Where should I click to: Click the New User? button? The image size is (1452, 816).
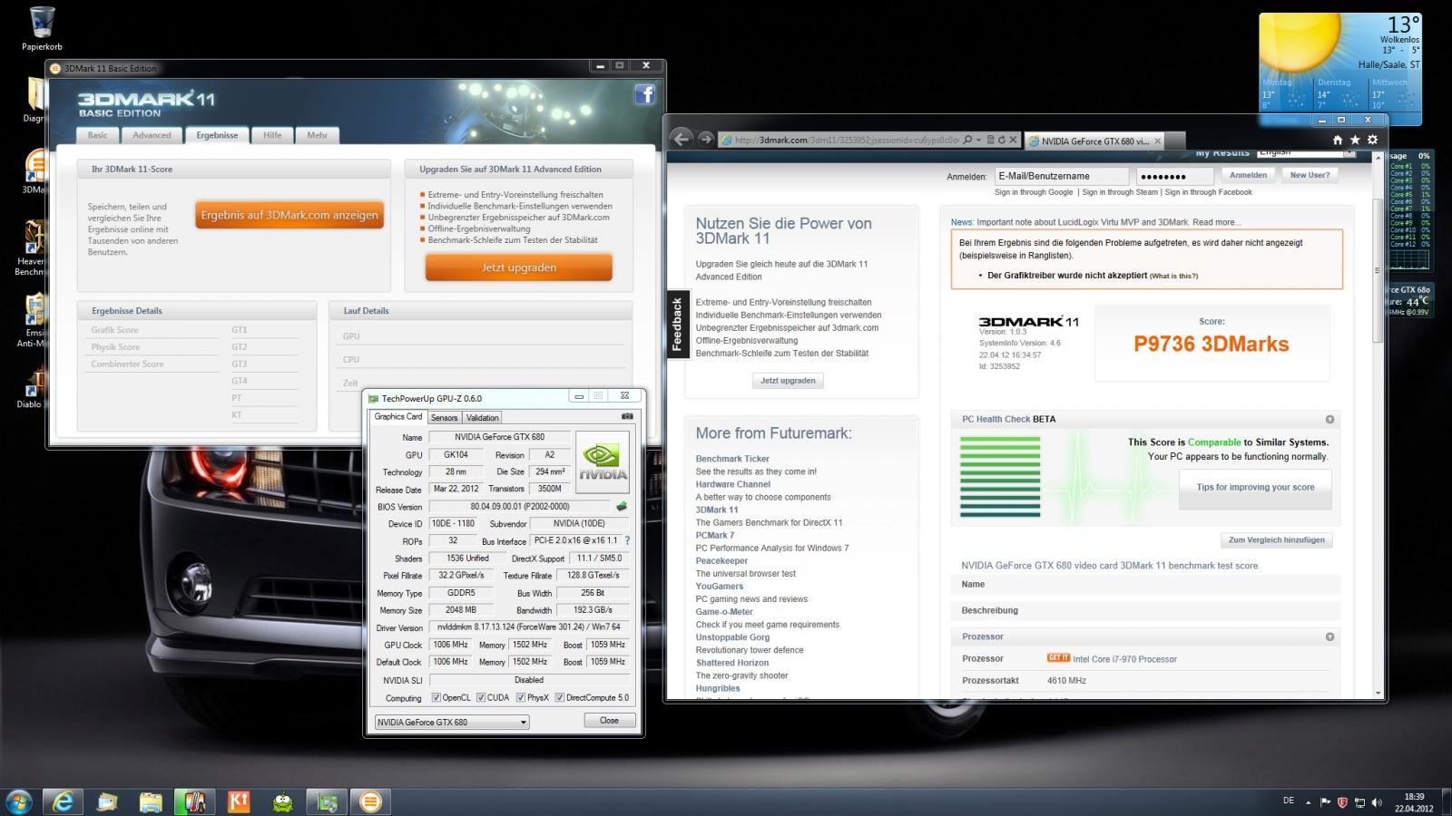point(1310,176)
